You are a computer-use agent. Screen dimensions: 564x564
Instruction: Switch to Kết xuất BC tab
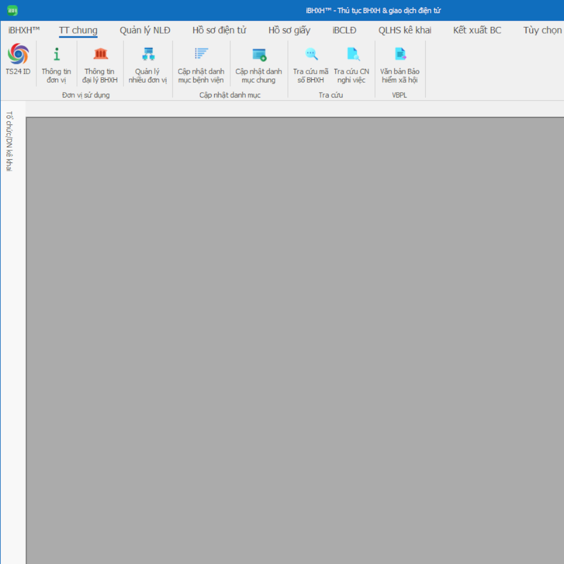coord(477,30)
